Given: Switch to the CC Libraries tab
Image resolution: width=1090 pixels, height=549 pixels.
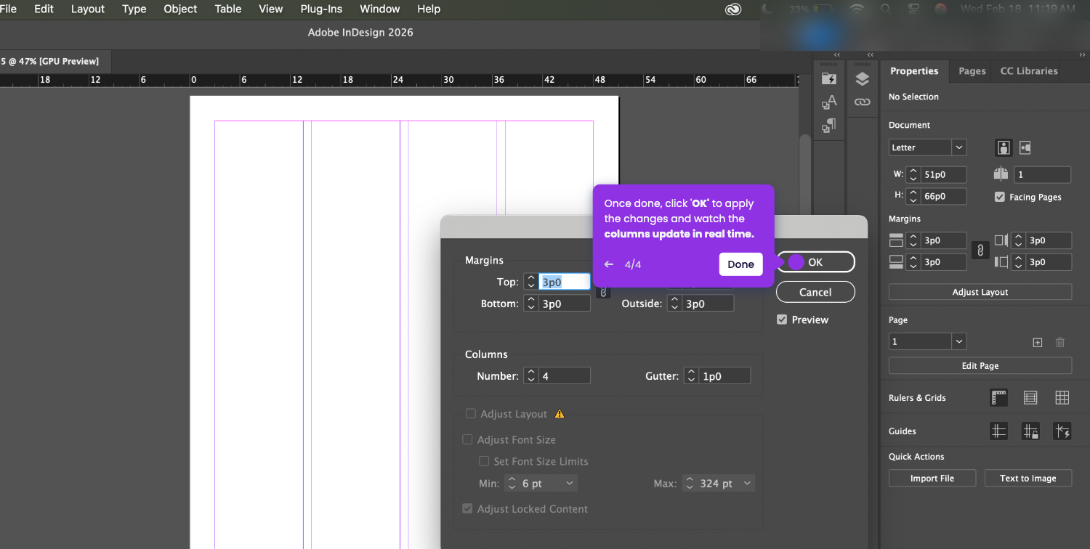Looking at the screenshot, I should (1029, 71).
